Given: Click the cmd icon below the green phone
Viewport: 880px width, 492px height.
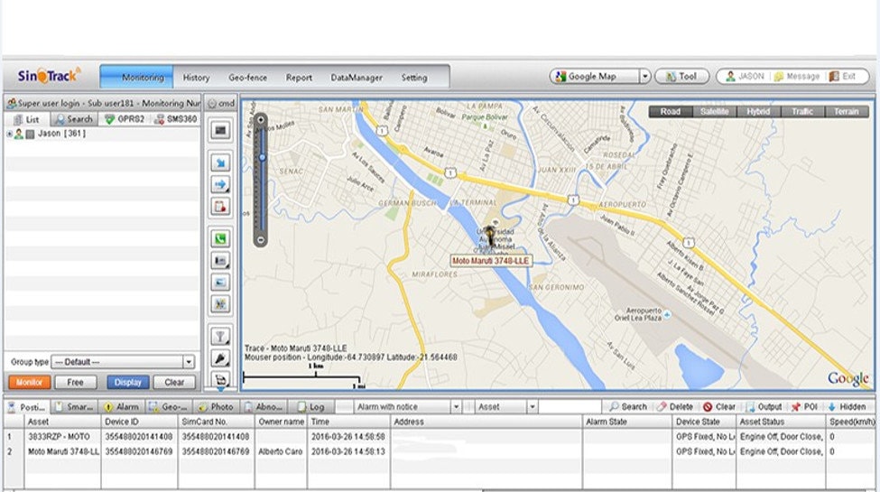Looking at the screenshot, I should pyautogui.click(x=220, y=261).
